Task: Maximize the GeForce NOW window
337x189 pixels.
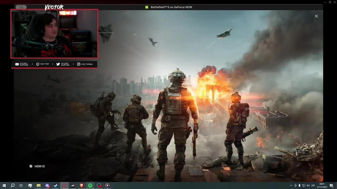Action: click(x=330, y=2)
